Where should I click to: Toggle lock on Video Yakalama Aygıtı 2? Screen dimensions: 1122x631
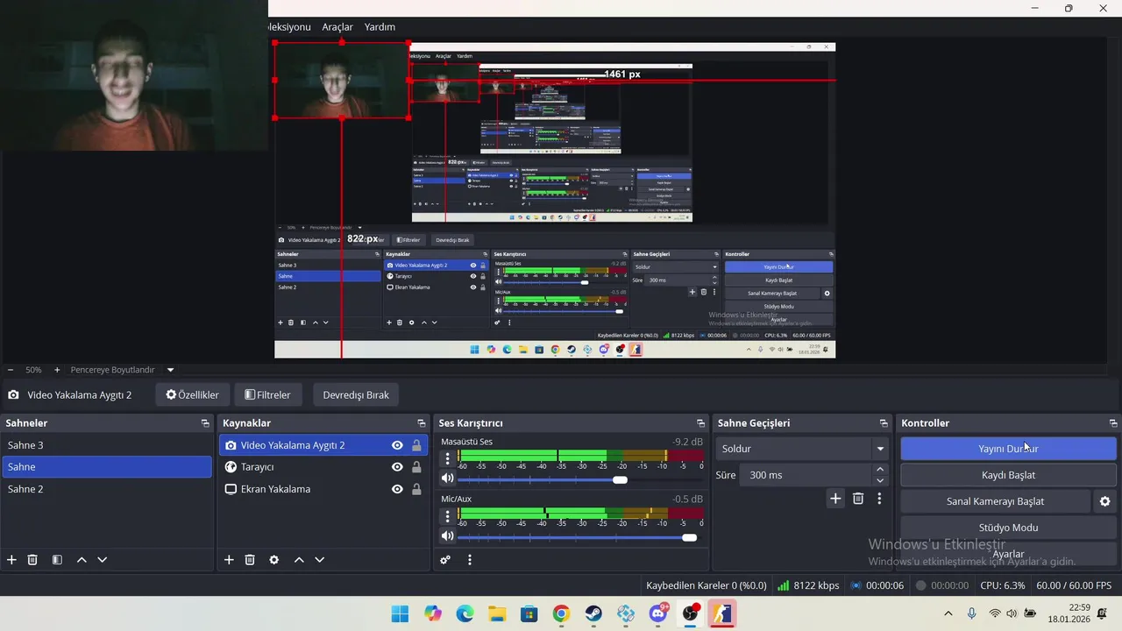[x=416, y=445]
